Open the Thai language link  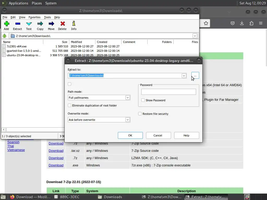10,146
